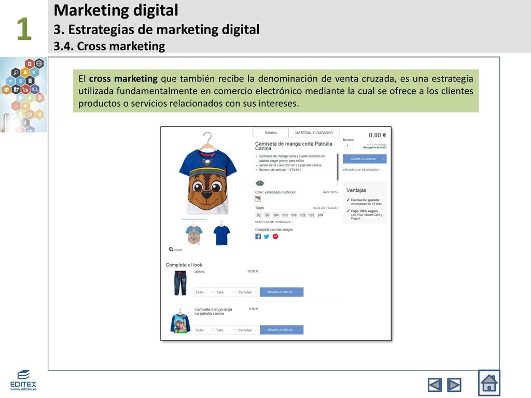
Task: Open the Más info link
Action: (x=330, y=192)
